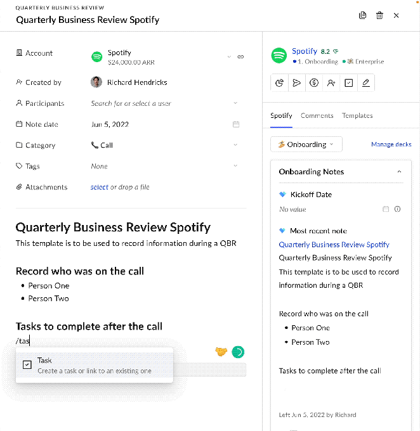Open the Quarterly Business Review Spotify note link
This screenshot has height=431, width=420.
(334, 245)
